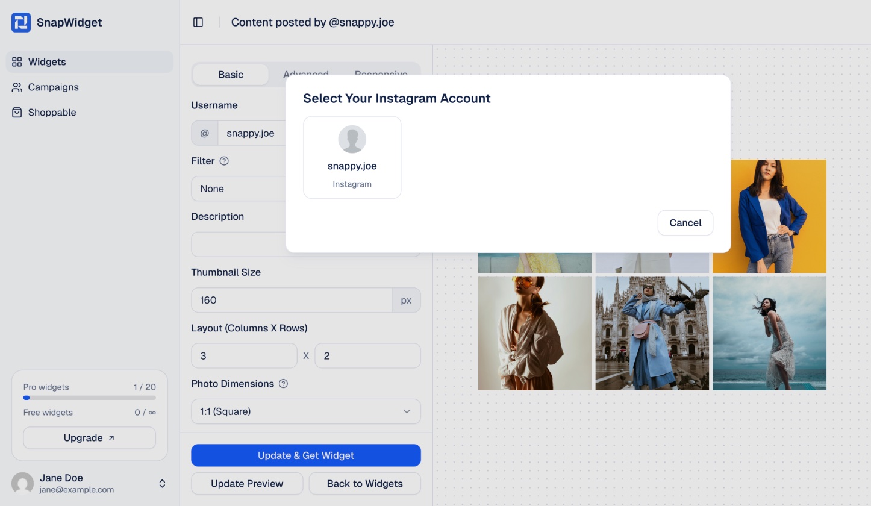
Task: Click the '1 / 20' pro widgets count
Action: (145, 387)
